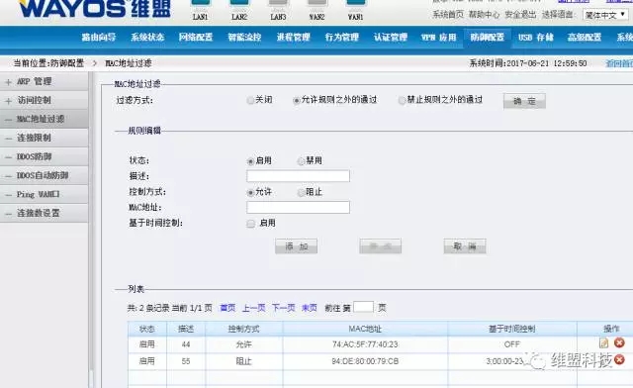Delete the rule with description 44
This screenshot has height=388, width=633.
click(619, 343)
